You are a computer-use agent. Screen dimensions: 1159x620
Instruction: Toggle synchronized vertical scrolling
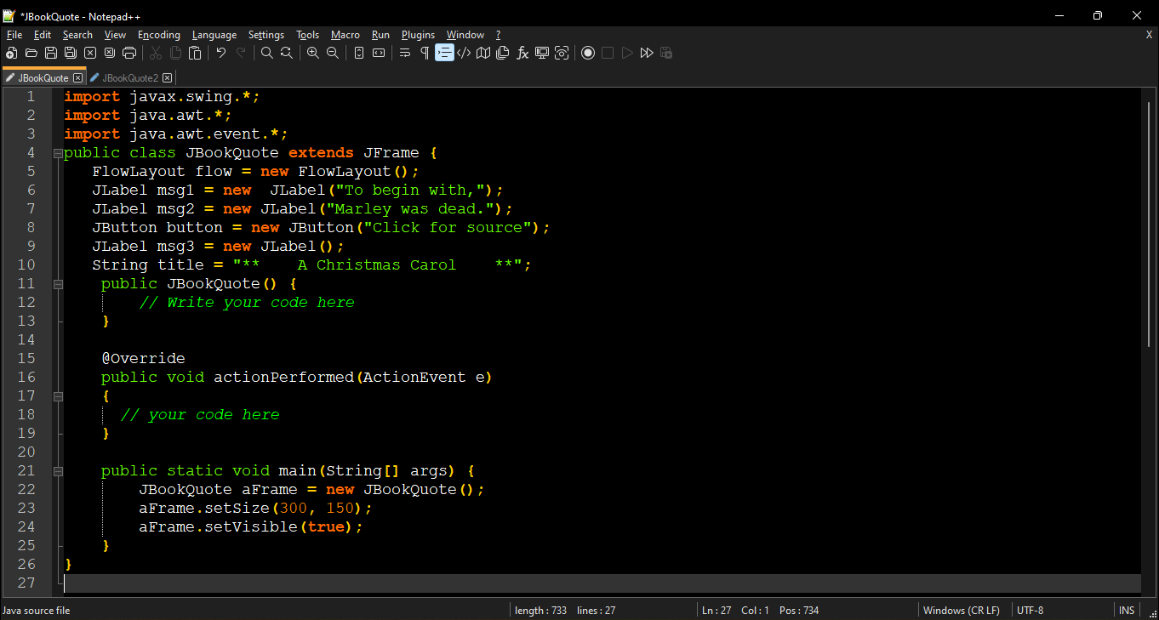[x=359, y=53]
